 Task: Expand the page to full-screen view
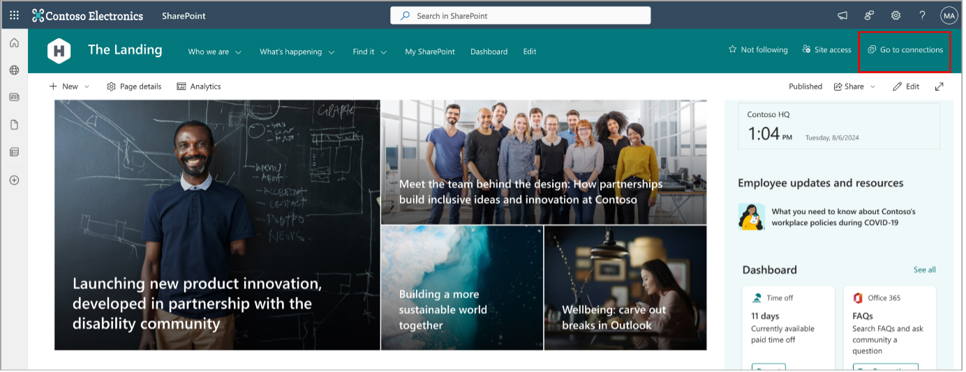(939, 86)
